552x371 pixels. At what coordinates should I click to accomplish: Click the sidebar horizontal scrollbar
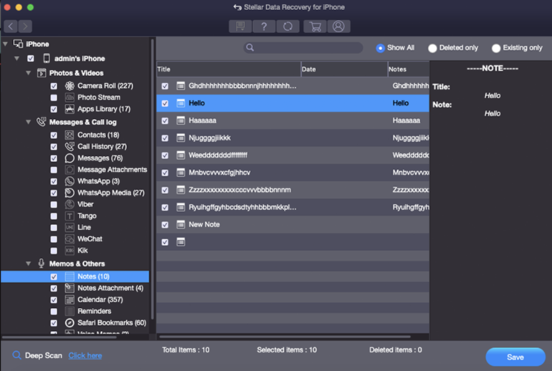click(59, 337)
